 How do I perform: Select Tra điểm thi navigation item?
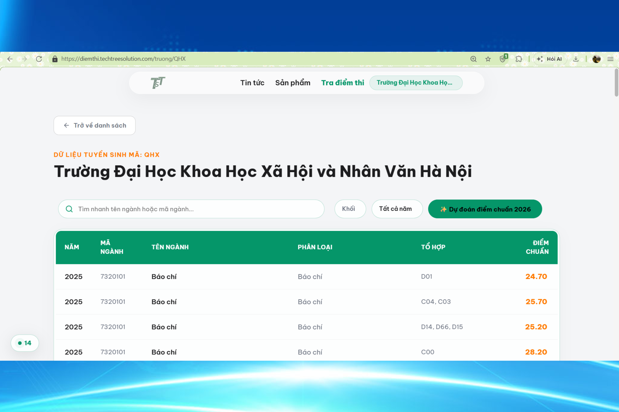coord(342,83)
